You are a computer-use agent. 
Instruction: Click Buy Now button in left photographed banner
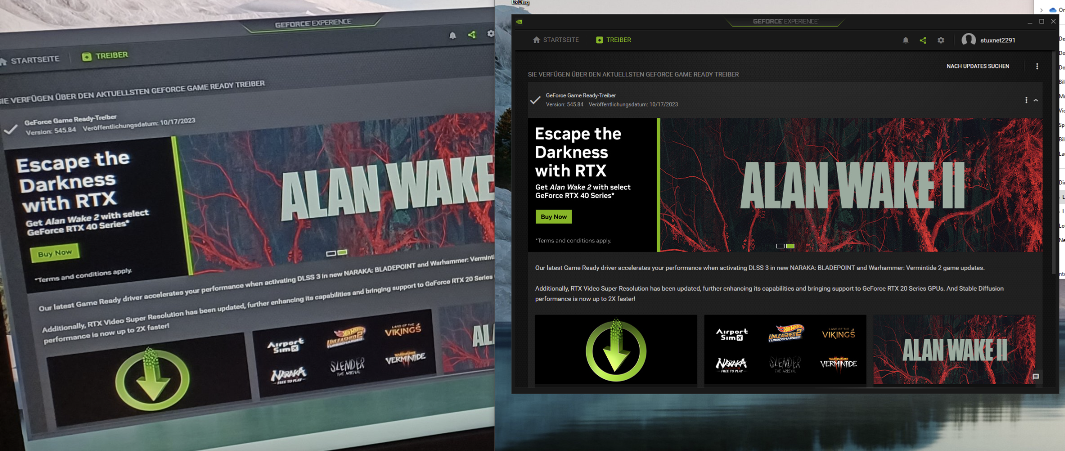click(54, 253)
